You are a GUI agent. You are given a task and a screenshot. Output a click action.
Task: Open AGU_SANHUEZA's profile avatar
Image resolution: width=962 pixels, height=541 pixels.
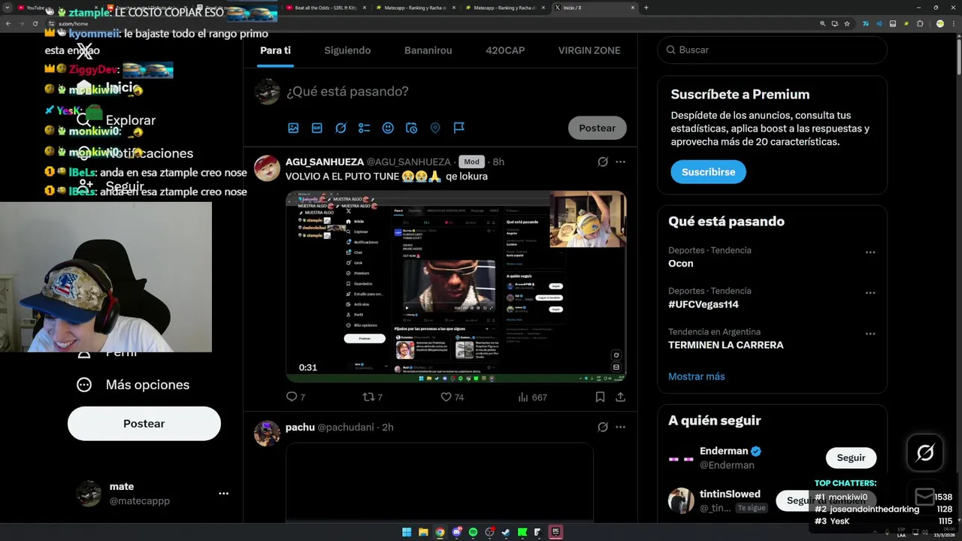pos(267,168)
